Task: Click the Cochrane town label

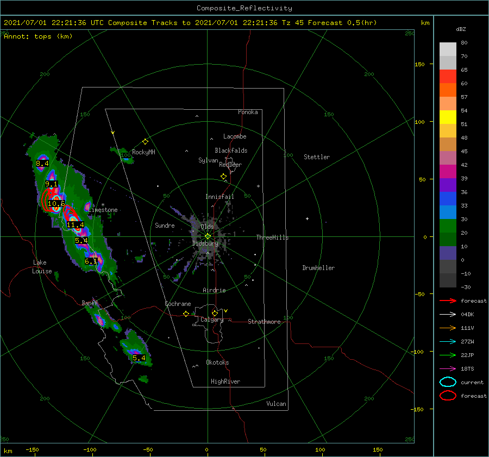Action: (x=178, y=304)
